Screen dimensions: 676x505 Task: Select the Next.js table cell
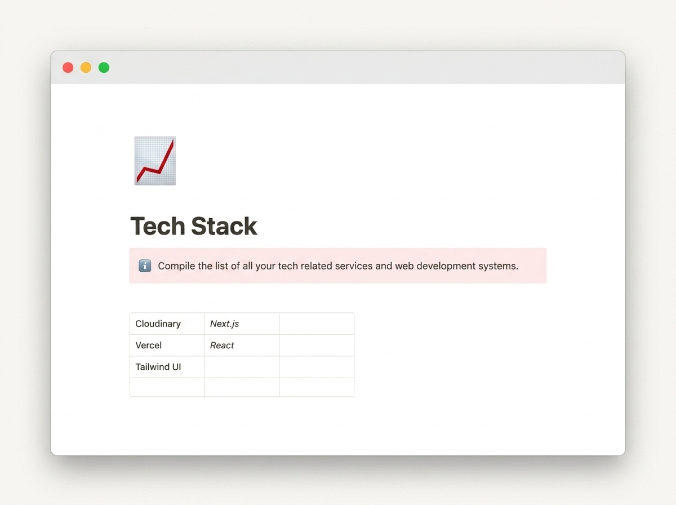click(x=242, y=324)
